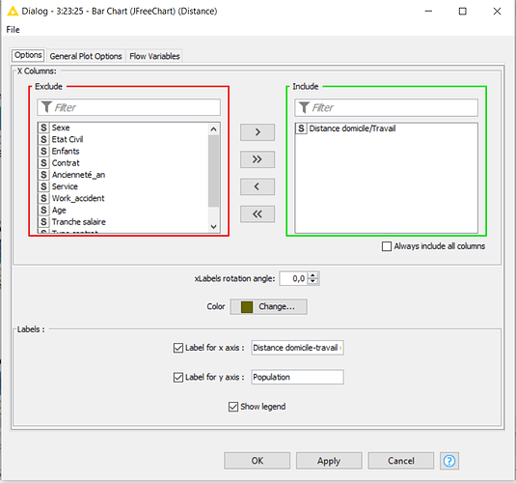The width and height of the screenshot is (516, 483).
Task: Click the Cancel button
Action: [x=400, y=461]
